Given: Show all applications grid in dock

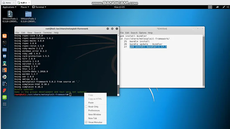Looking at the screenshot, I should (x=5, y=104).
